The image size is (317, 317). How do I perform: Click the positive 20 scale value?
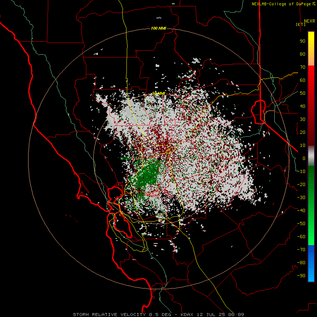pyautogui.click(x=303, y=132)
